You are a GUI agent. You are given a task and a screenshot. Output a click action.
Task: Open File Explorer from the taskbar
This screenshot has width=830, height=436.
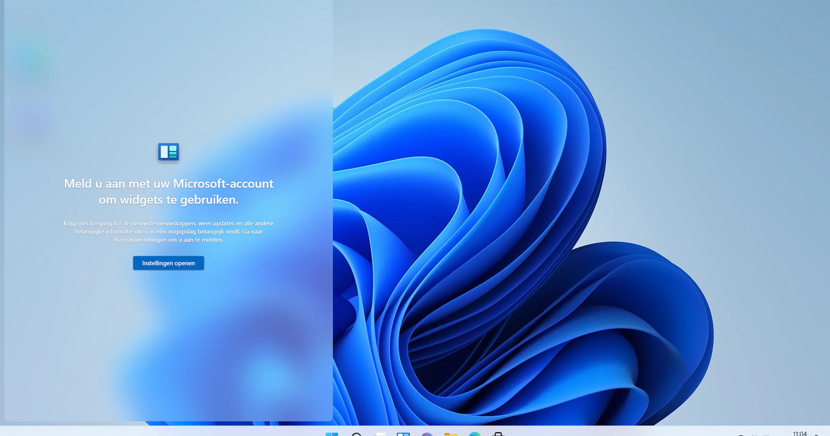(451, 434)
